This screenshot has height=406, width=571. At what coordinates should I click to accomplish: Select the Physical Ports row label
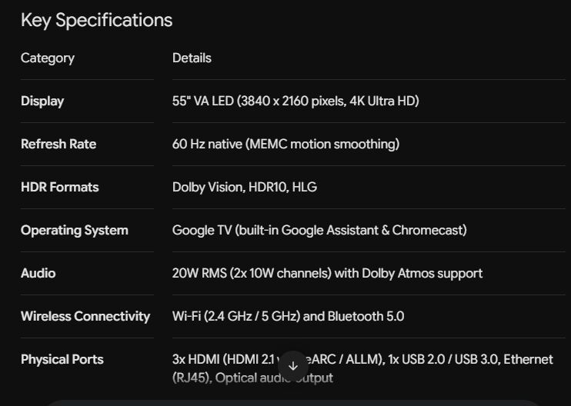pos(62,359)
